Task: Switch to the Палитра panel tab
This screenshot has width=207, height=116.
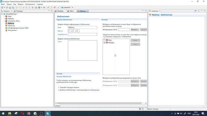Action: tap(18, 11)
